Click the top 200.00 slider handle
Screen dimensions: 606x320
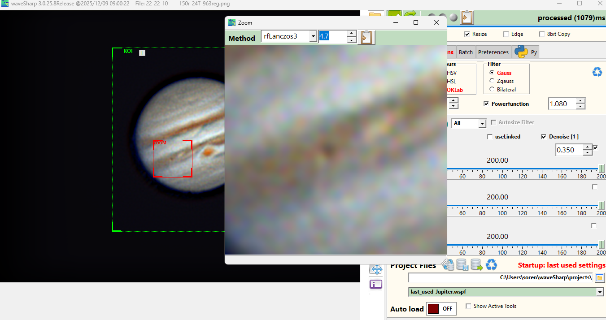coord(601,168)
